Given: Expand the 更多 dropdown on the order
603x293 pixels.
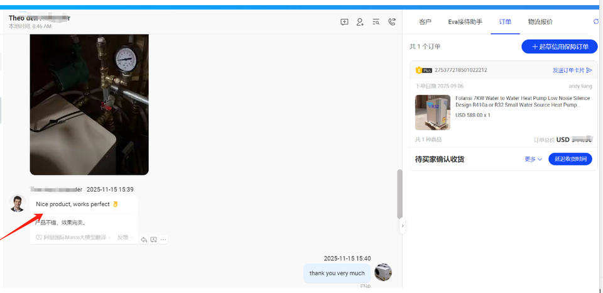Looking at the screenshot, I should (533, 159).
